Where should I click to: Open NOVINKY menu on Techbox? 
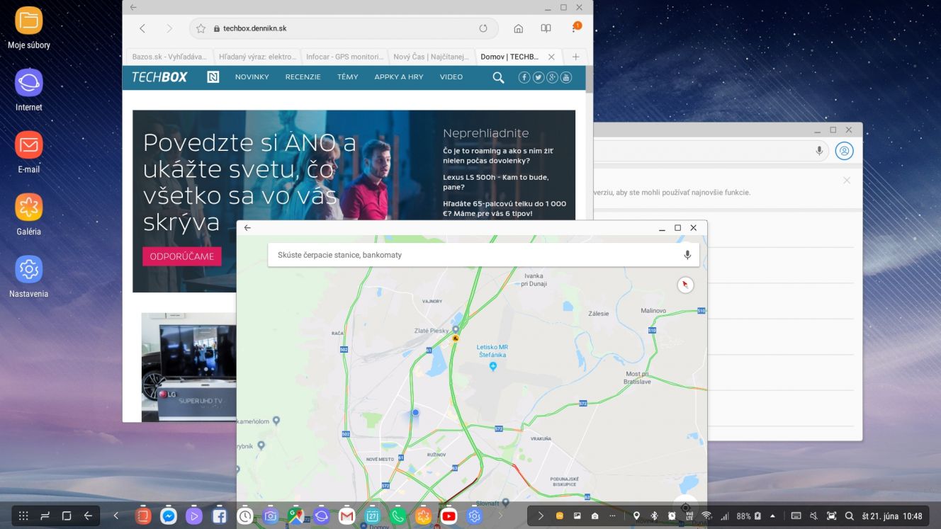point(252,77)
